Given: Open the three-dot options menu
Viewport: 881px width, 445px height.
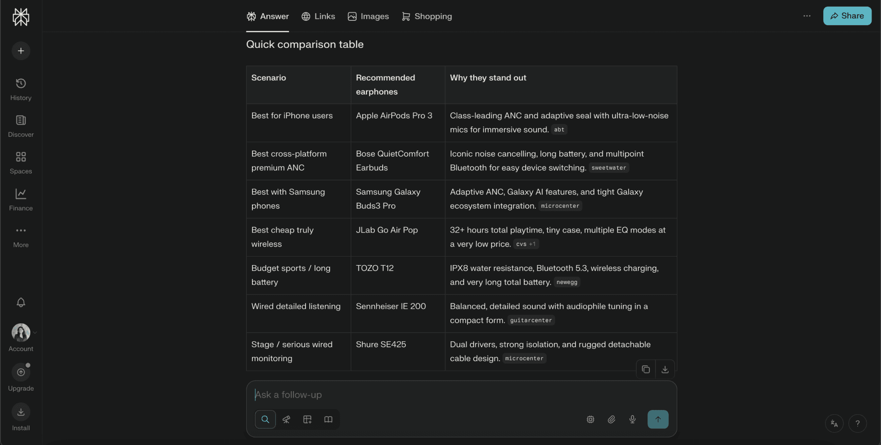Looking at the screenshot, I should [807, 16].
